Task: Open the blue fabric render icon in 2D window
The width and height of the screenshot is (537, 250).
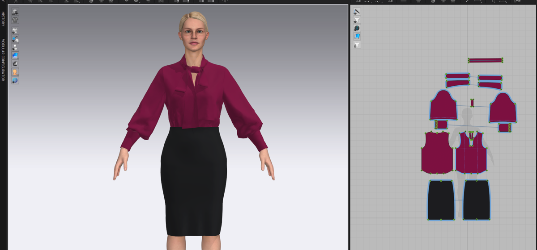Action: click(357, 36)
